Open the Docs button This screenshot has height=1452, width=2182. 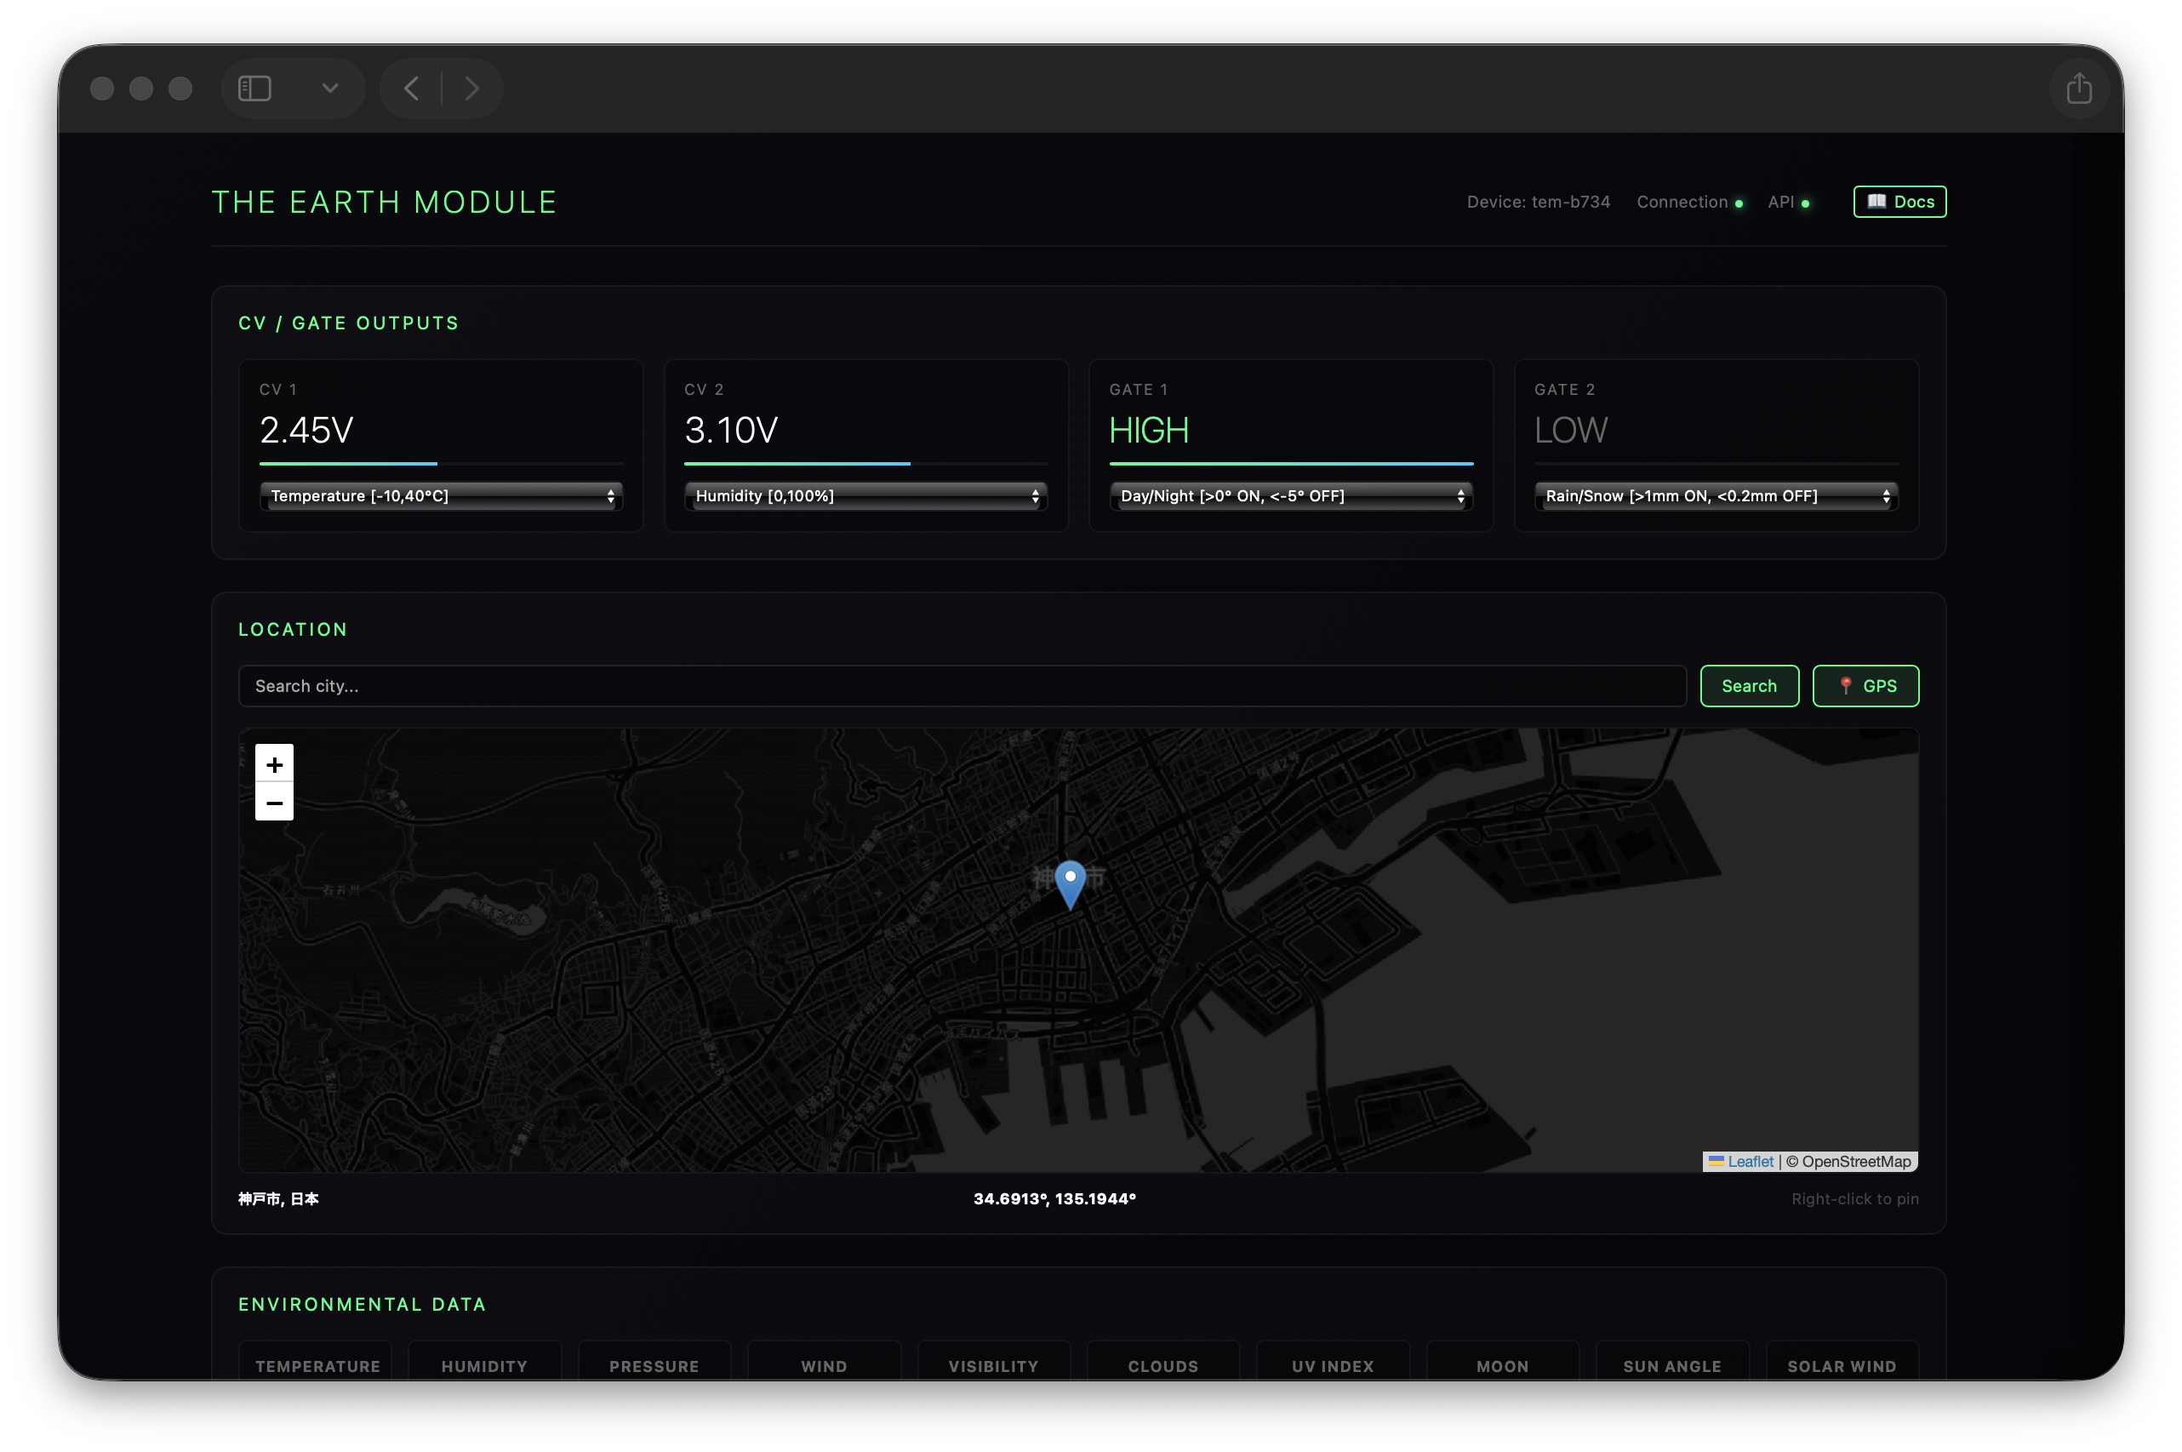(1899, 202)
